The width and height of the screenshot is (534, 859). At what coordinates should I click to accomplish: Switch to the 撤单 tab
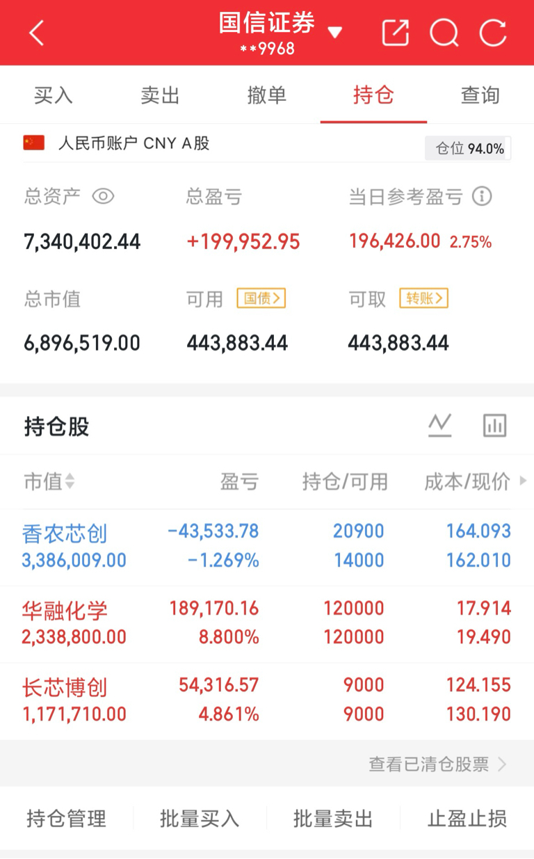267,95
